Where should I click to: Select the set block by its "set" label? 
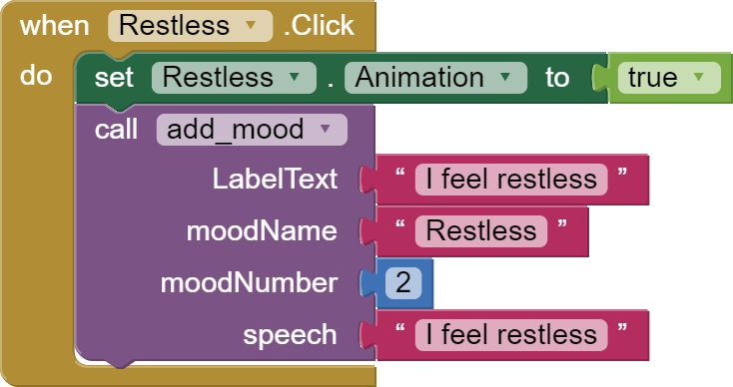114,78
